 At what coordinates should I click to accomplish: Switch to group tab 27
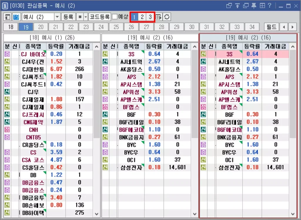(x=146, y=27)
